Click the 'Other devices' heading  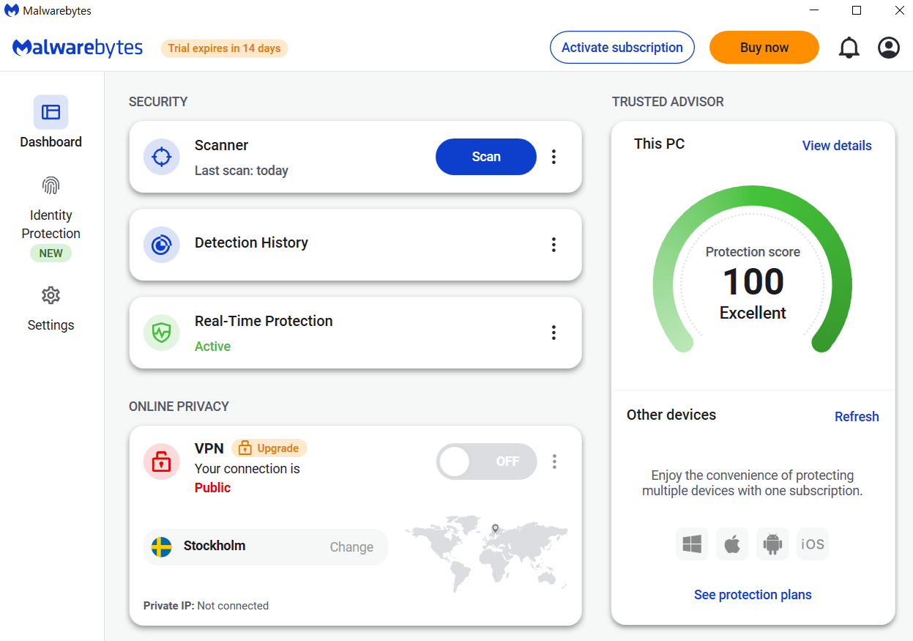click(671, 415)
